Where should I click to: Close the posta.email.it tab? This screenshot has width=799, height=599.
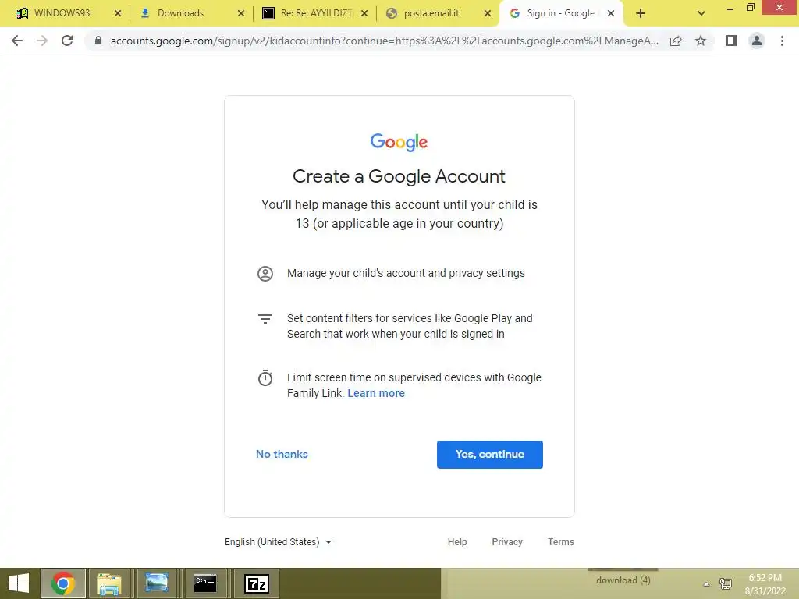(x=488, y=13)
